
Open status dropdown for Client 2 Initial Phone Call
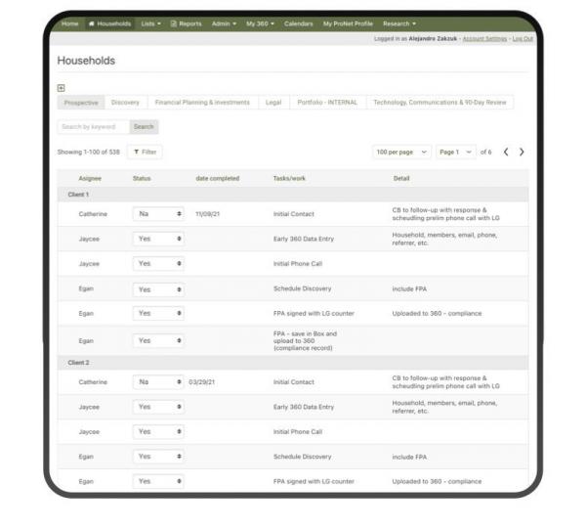158,432
